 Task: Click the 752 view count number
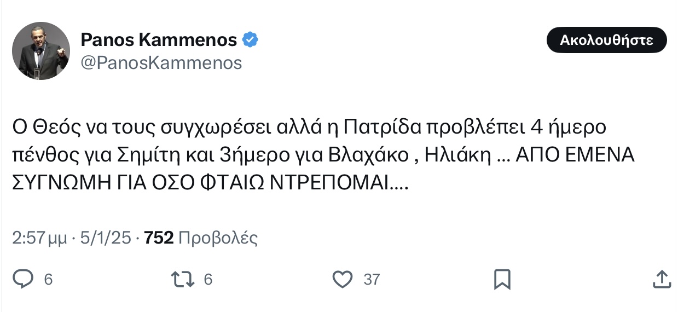(159, 238)
